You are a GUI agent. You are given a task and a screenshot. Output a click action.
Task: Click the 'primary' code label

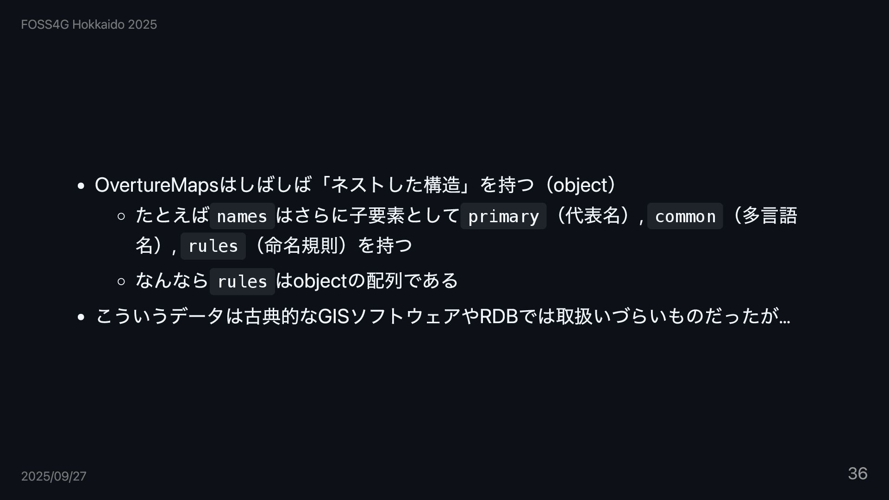503,216
